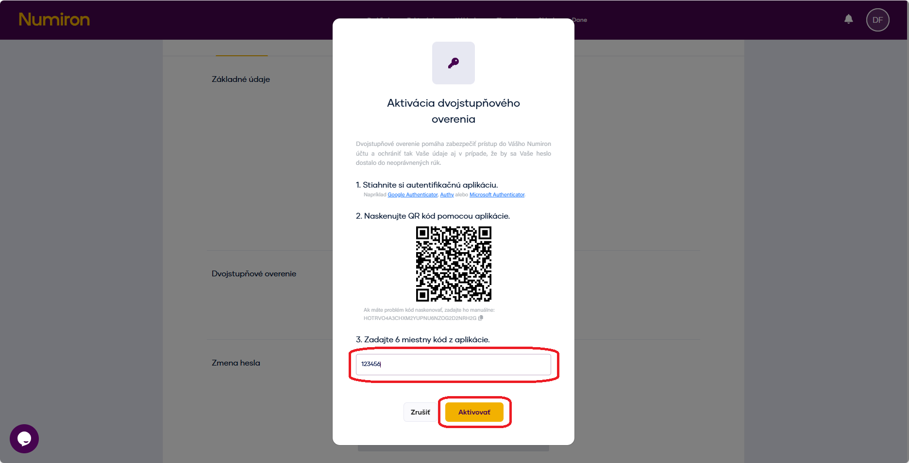The height and width of the screenshot is (463, 909).
Task: Click the Základné údaje heading
Action: [x=240, y=79]
